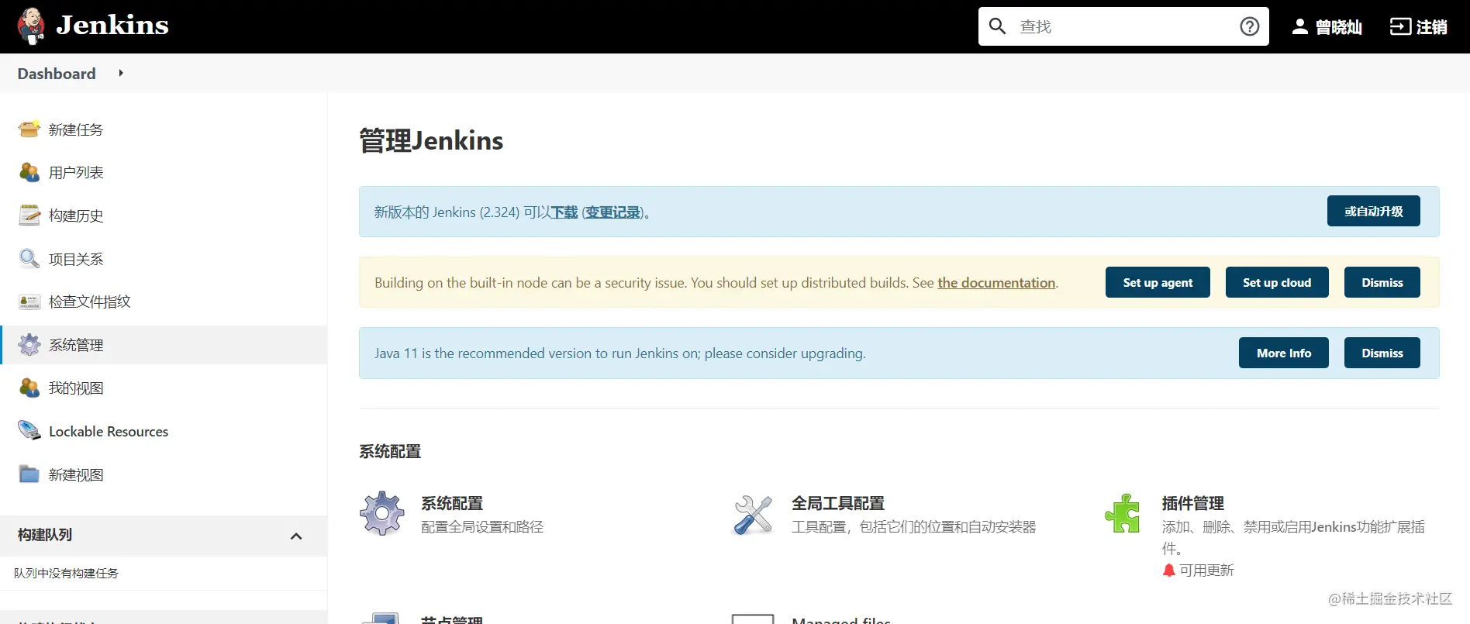This screenshot has width=1470, height=624.
Task: Click the 构建队列 panel header
Action: coord(164,536)
